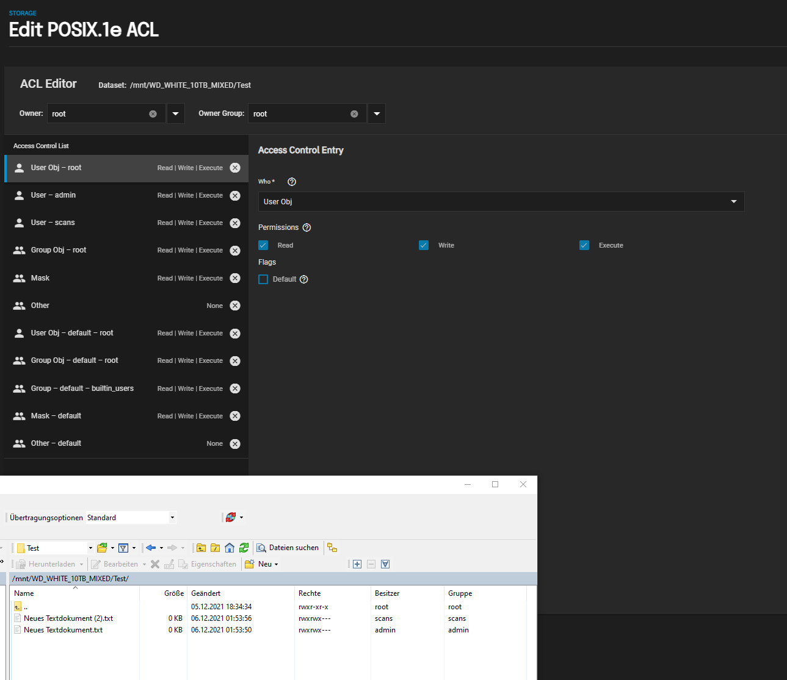Uncheck the Read permission

click(x=263, y=245)
